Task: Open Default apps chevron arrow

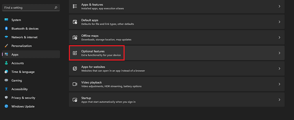Action: 279,22
